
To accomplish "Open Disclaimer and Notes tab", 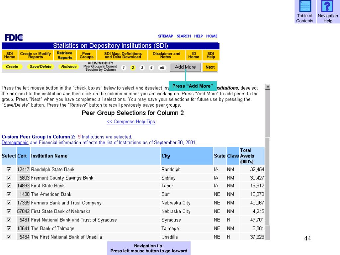I will (166, 55).
